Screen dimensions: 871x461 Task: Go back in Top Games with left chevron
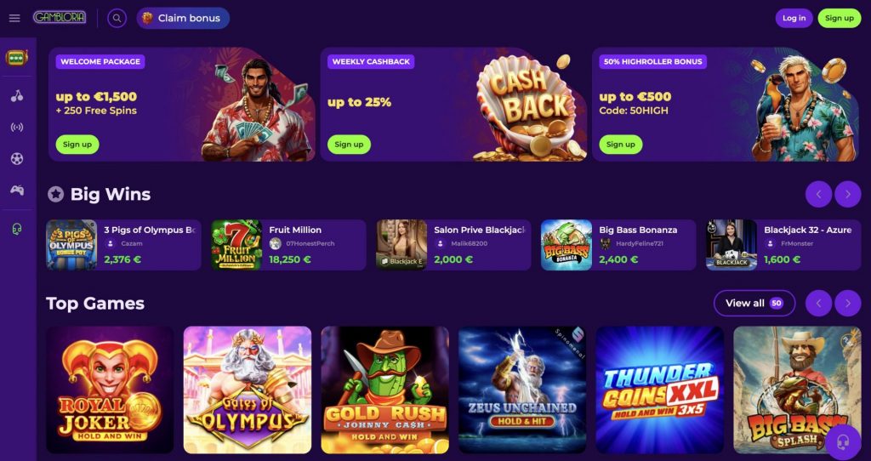point(819,304)
